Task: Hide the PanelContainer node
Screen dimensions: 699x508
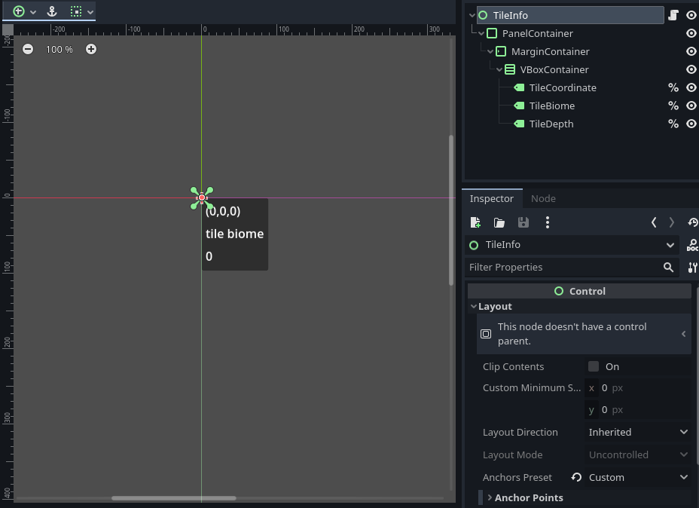Action: point(691,33)
